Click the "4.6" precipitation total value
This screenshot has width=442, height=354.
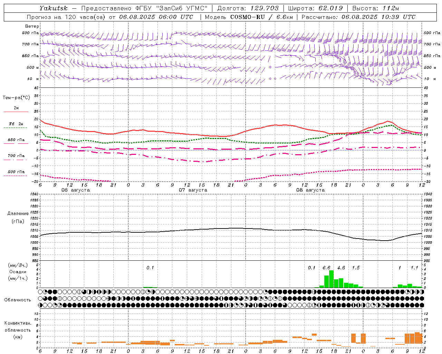tap(341, 268)
